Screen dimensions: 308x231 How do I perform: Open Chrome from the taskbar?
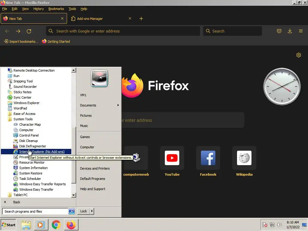[56, 225]
